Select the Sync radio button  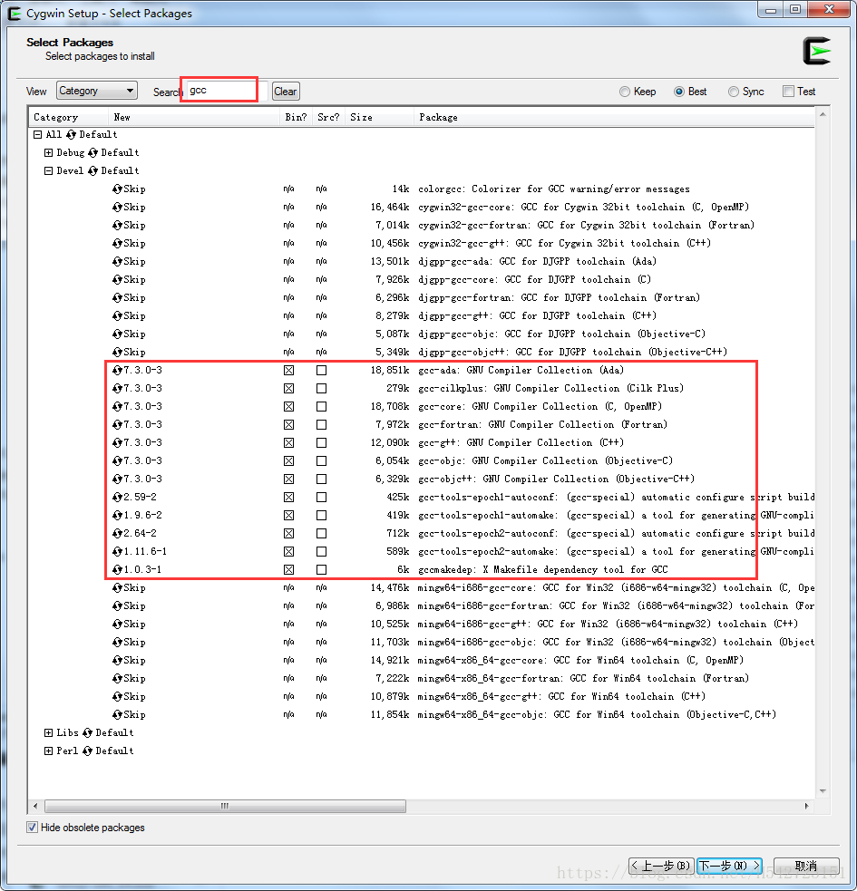[734, 92]
